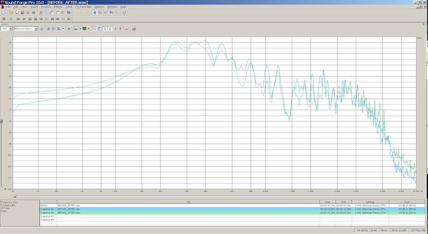The width and height of the screenshot is (428, 234).
Task: Expand the green graph color dropdown arrow
Action: [x=88, y=28]
